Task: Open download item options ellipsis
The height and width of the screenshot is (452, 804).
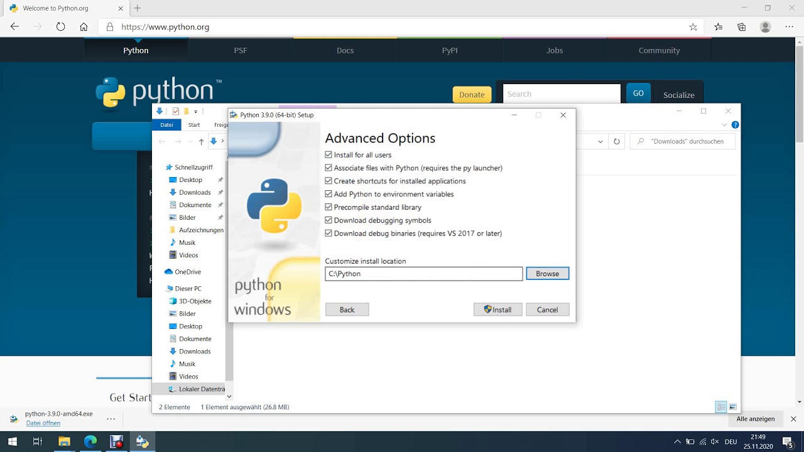Action: tap(111, 419)
